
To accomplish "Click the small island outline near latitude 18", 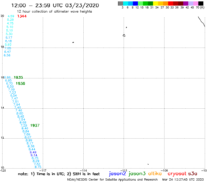I will pyautogui.click(x=73, y=43).
